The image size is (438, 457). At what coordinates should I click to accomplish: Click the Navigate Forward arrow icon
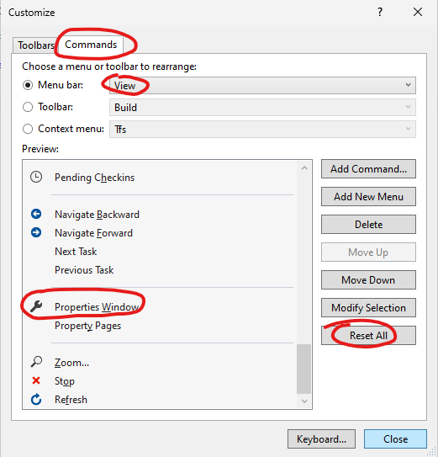[x=36, y=232]
